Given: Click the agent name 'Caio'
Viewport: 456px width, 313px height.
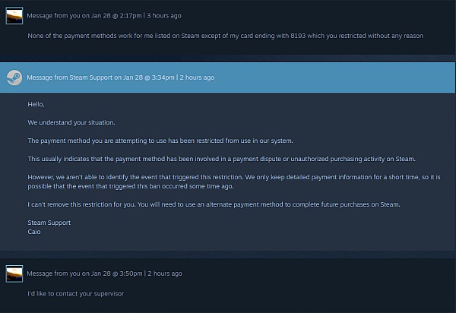Looking at the screenshot, I should pyautogui.click(x=34, y=232).
